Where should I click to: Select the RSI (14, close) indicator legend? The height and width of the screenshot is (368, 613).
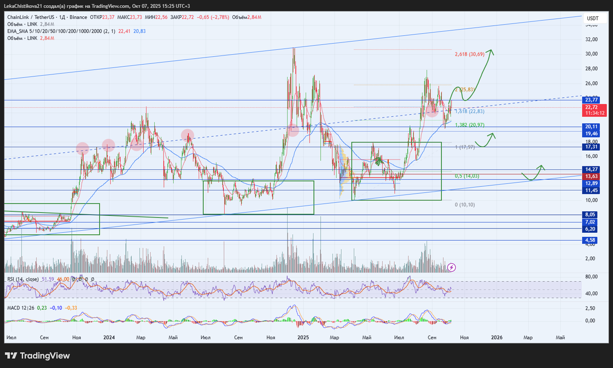[22, 279]
